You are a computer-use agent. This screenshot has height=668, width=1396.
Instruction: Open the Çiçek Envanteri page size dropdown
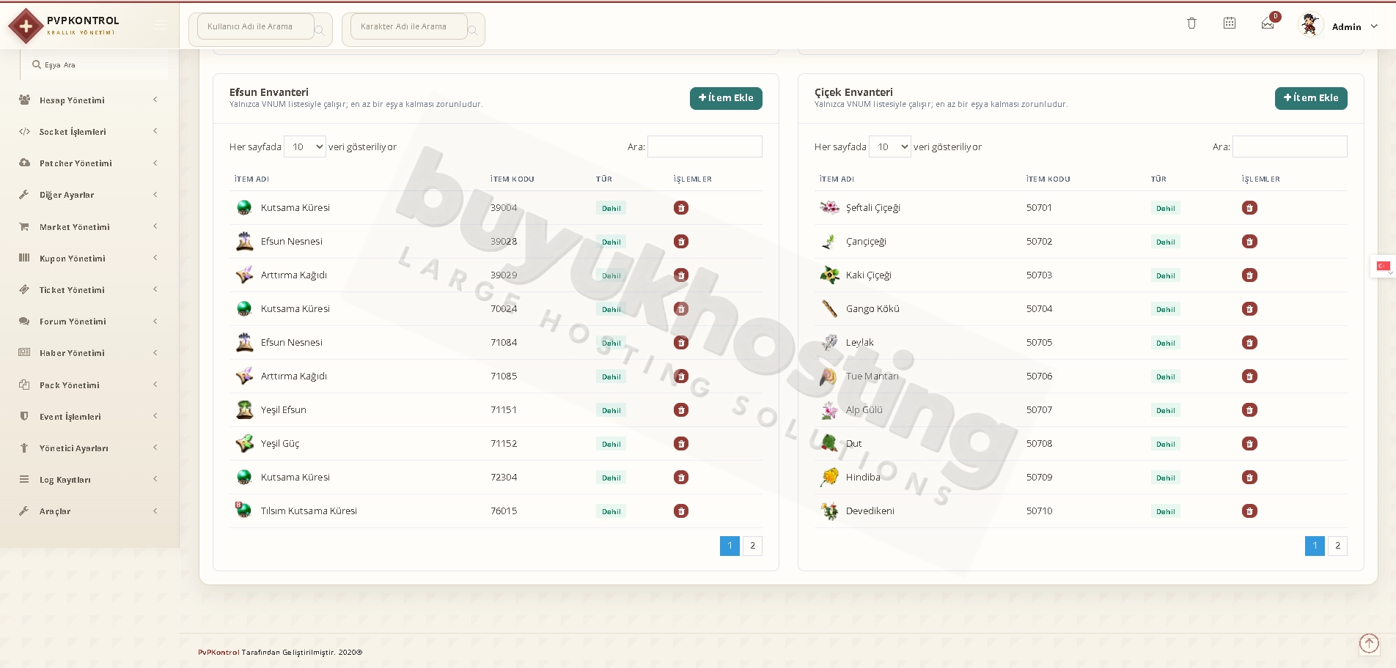[x=890, y=146]
